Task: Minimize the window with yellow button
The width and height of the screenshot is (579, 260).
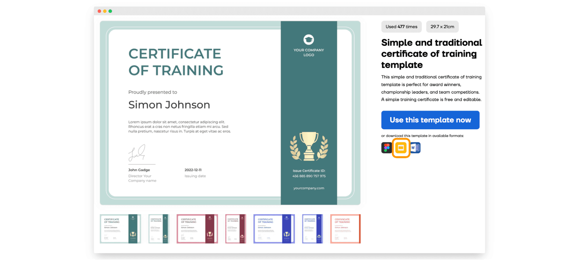Action: [x=105, y=11]
